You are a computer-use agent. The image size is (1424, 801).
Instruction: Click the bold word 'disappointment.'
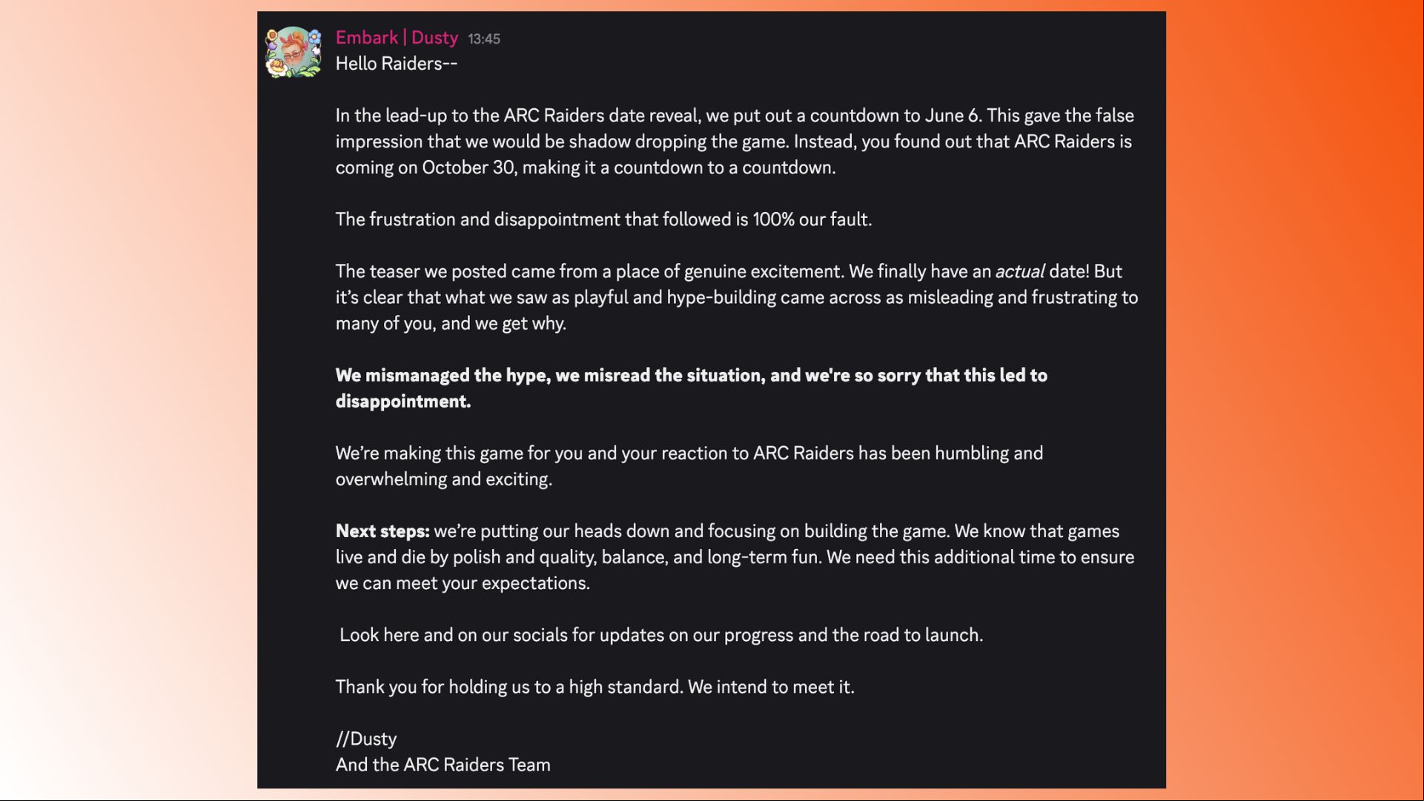[x=403, y=402]
